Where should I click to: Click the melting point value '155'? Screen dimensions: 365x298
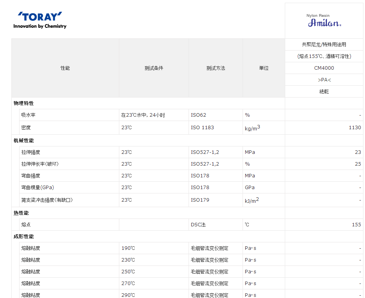click(x=356, y=225)
